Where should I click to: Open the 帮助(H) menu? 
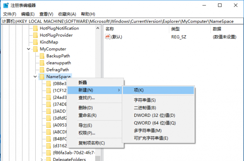88,14
